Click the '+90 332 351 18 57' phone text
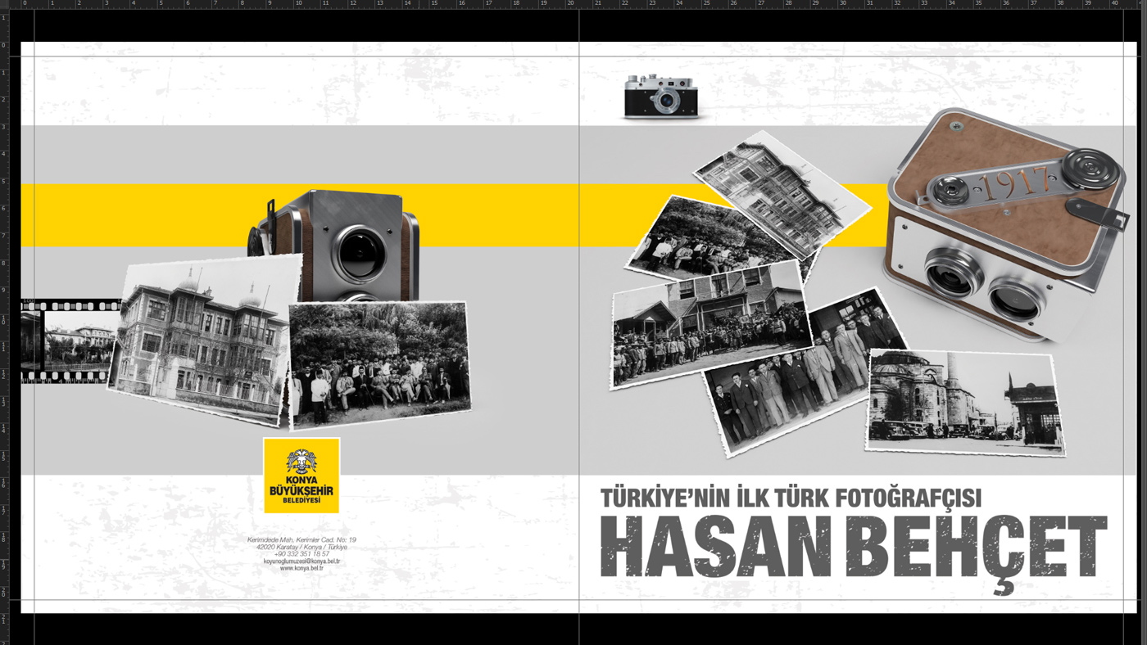The image size is (1147, 645). click(301, 554)
